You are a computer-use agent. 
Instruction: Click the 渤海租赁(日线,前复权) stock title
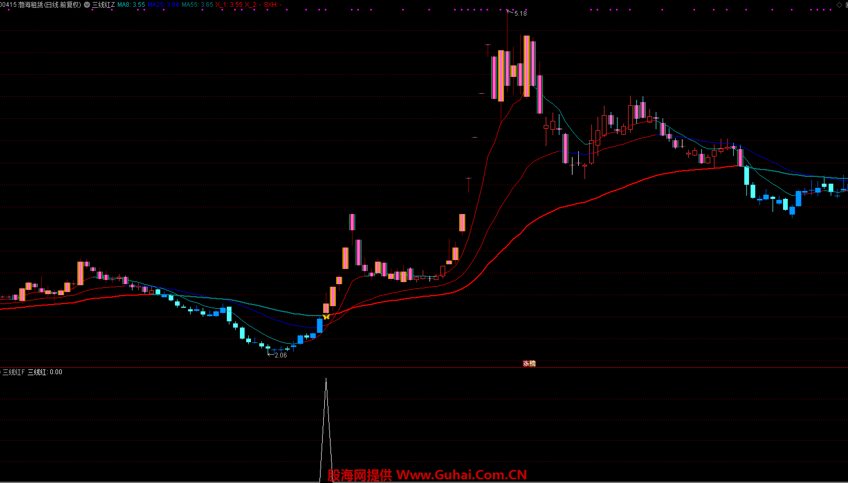click(x=50, y=5)
